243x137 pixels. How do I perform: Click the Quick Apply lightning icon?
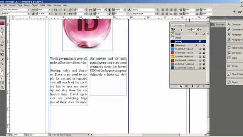(234, 11)
